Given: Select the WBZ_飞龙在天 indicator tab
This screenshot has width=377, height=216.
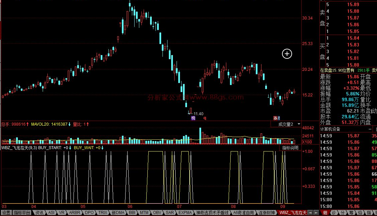Looking at the screenshot, I should tap(293, 213).
